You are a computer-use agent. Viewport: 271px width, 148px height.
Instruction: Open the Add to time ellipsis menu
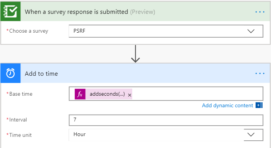coord(260,73)
